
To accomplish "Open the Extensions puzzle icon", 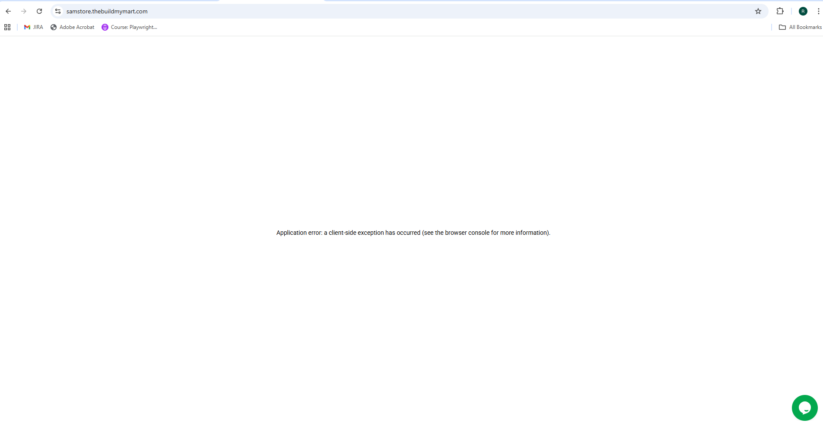I will [x=780, y=11].
